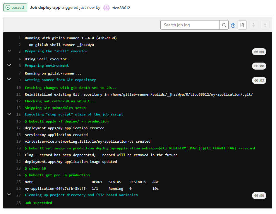Click the scroll to bottom arrow button
Viewport: 276px width, 214px height.
(x=265, y=25)
